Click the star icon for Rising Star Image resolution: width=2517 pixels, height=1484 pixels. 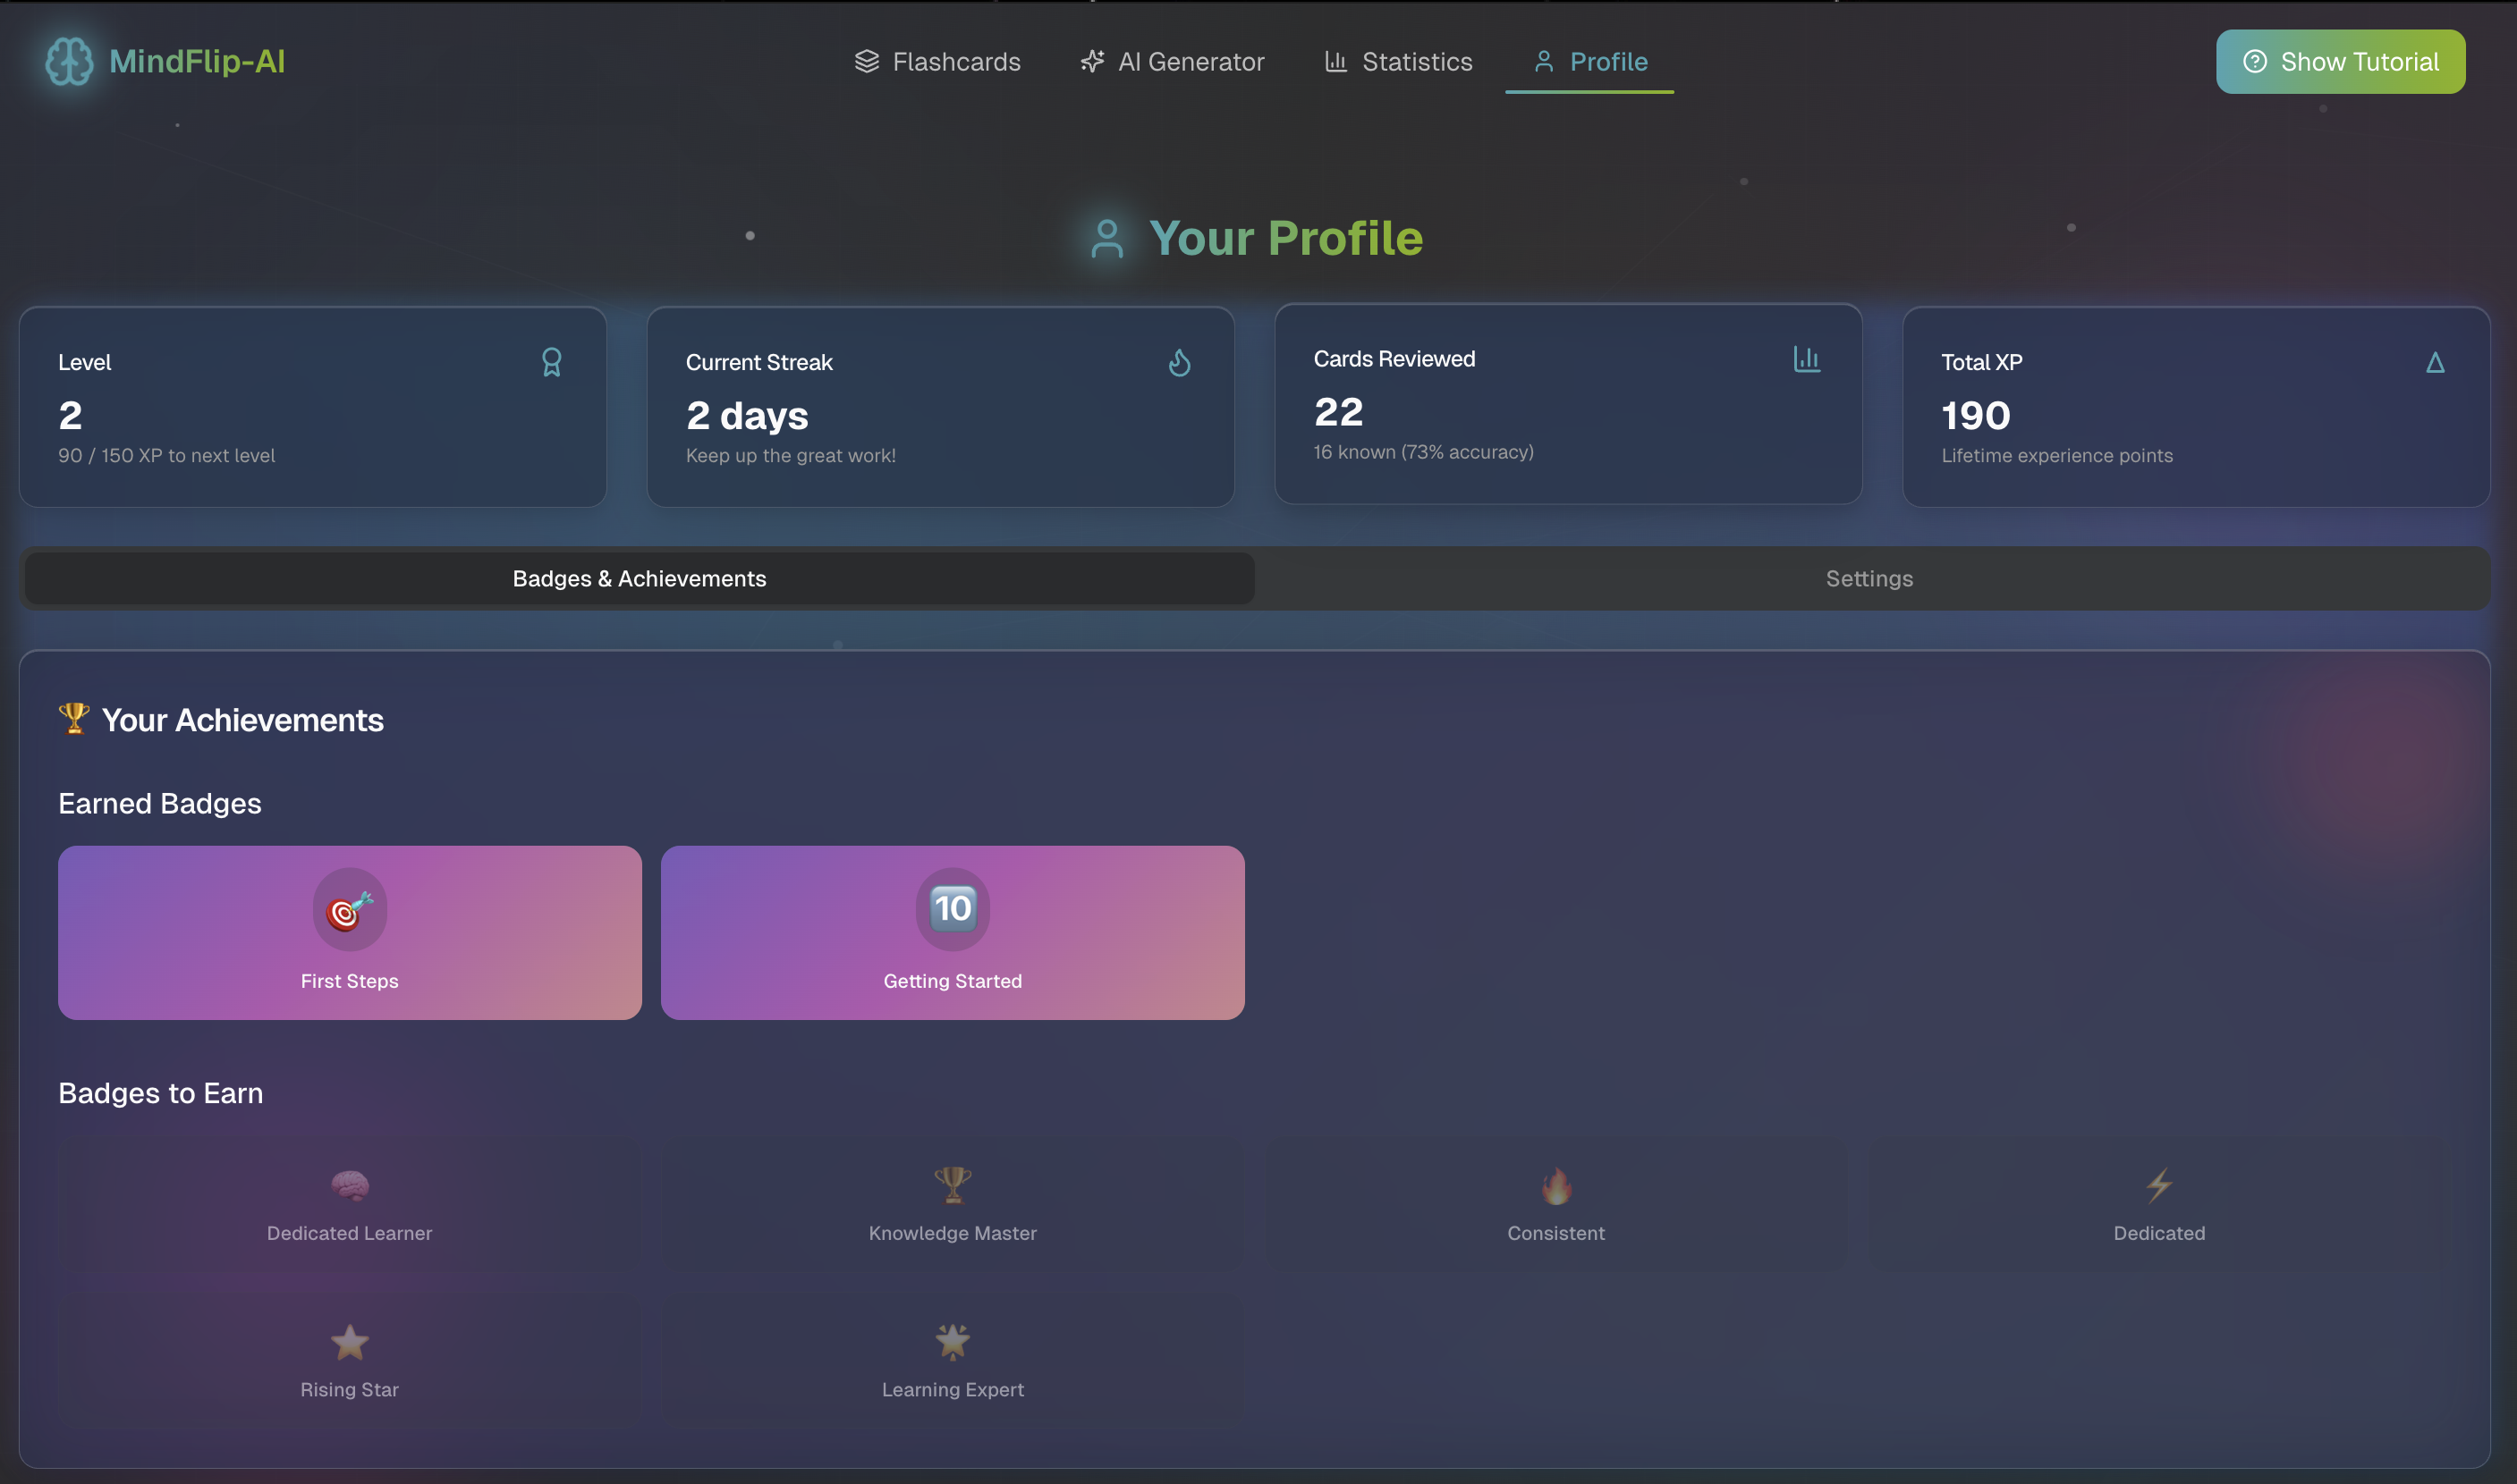coord(349,1342)
